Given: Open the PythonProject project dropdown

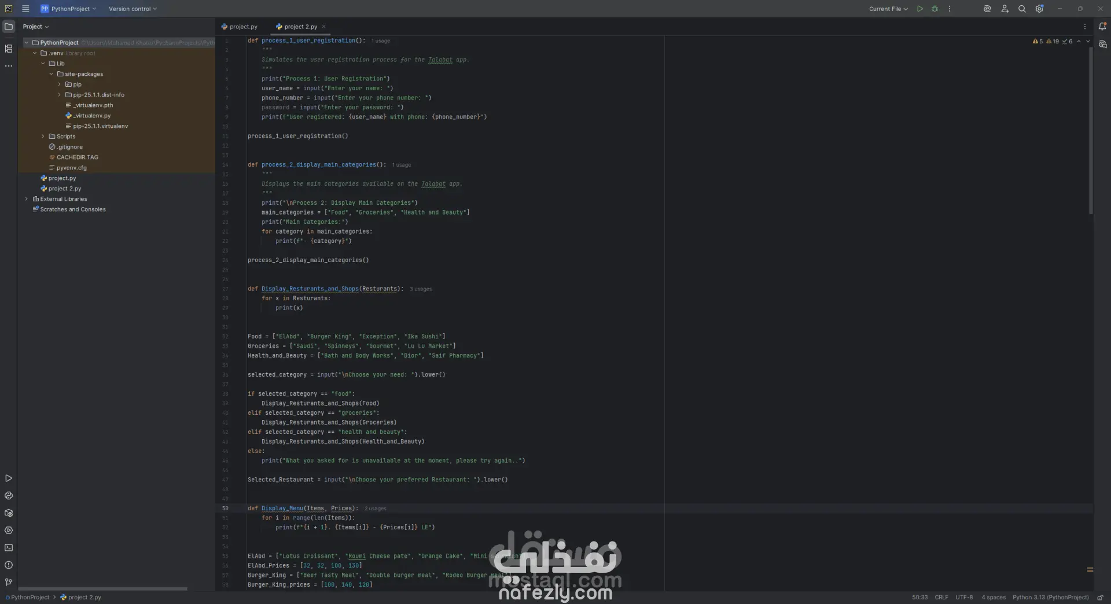Looking at the screenshot, I should coord(68,9).
